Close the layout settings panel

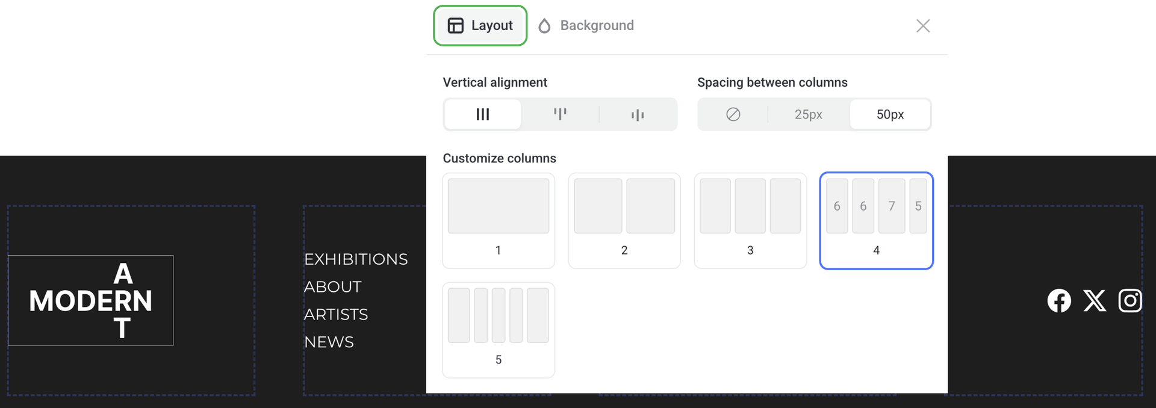[x=922, y=26]
